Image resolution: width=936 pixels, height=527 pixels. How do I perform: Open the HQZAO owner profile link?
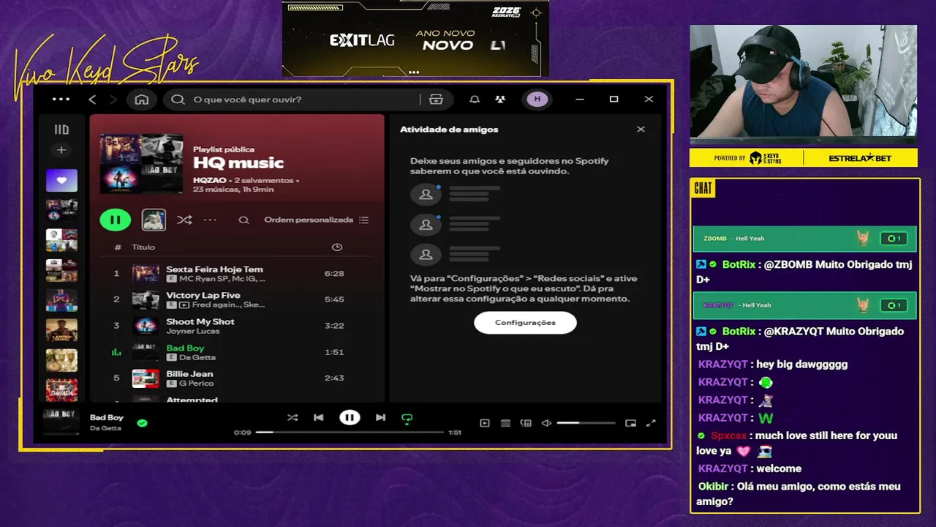click(x=210, y=180)
